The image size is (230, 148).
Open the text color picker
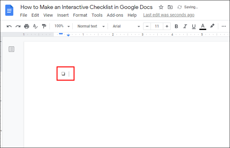click(x=203, y=27)
